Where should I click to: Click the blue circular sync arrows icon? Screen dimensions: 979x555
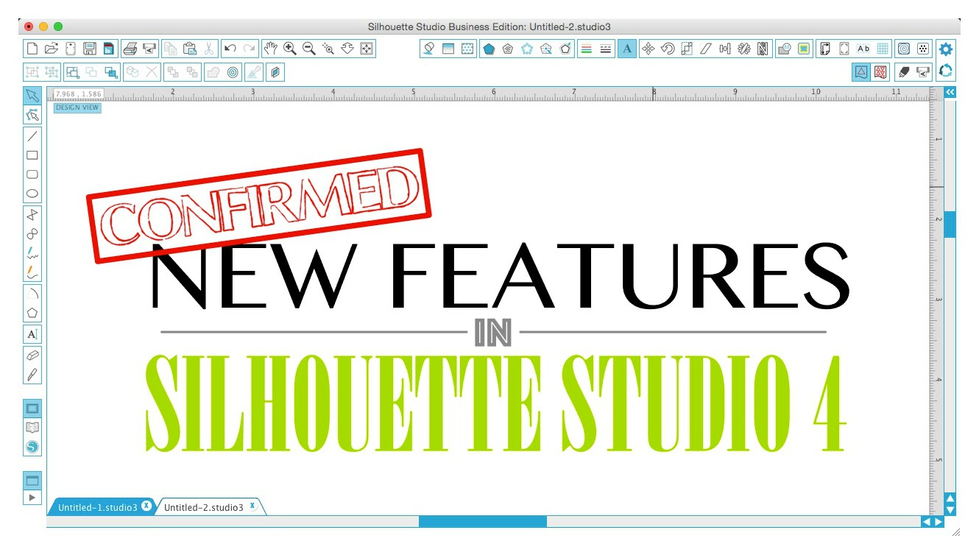947,71
